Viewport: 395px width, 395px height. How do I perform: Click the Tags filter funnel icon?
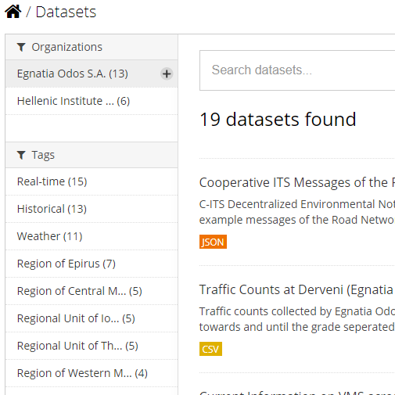[21, 155]
